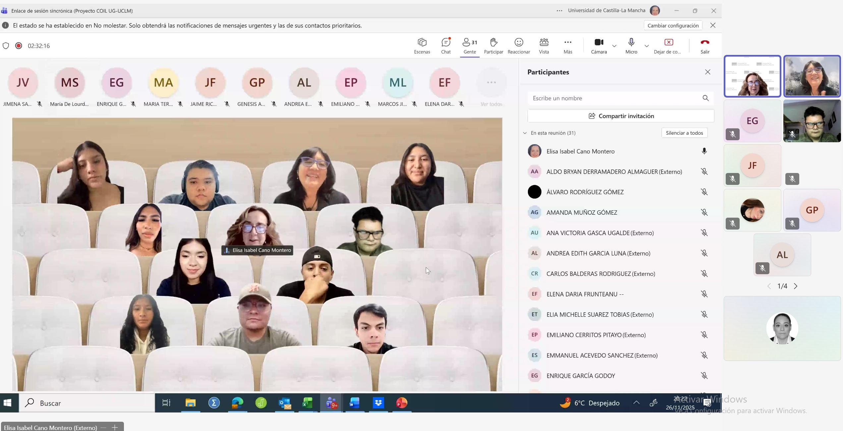Image resolution: width=843 pixels, height=431 pixels.
Task: Unmute Amanda Muñoz Gómez microphone icon
Action: [704, 212]
